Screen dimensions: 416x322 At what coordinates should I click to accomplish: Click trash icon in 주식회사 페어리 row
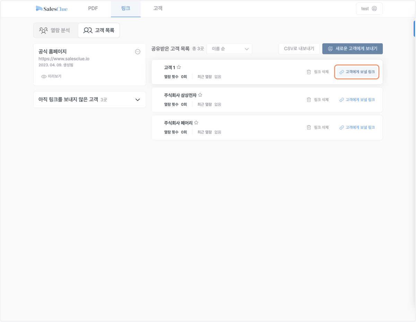coord(309,127)
